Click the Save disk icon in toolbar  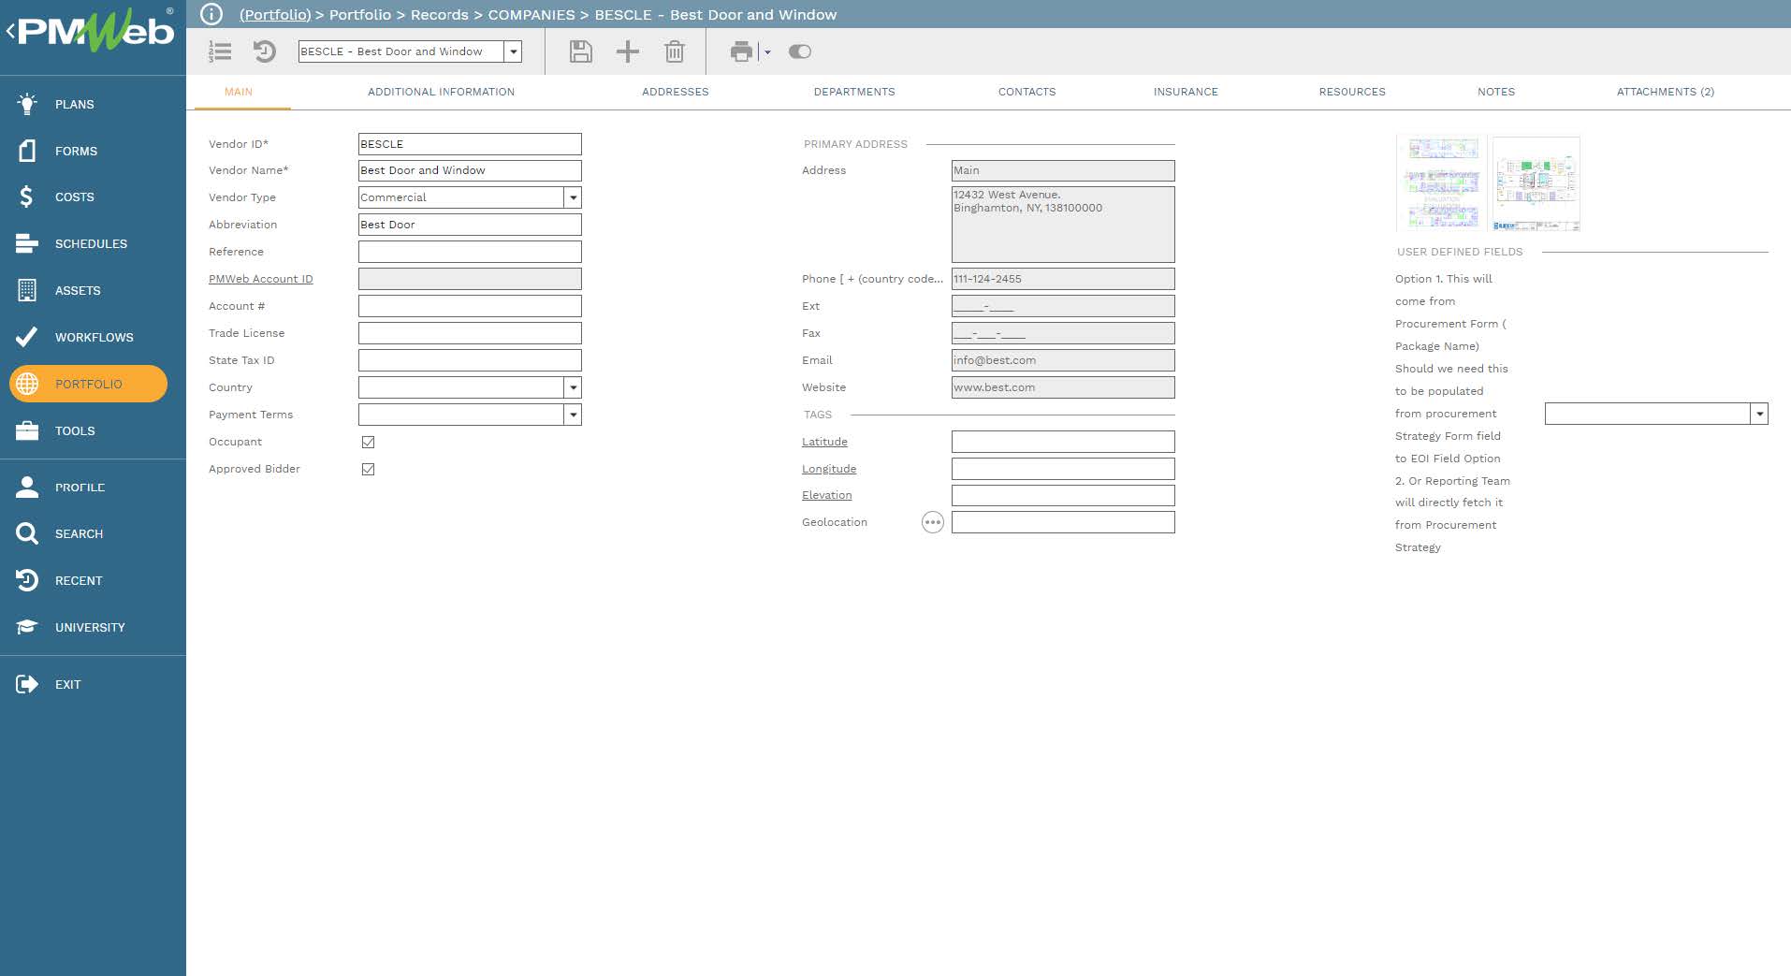pyautogui.click(x=580, y=51)
